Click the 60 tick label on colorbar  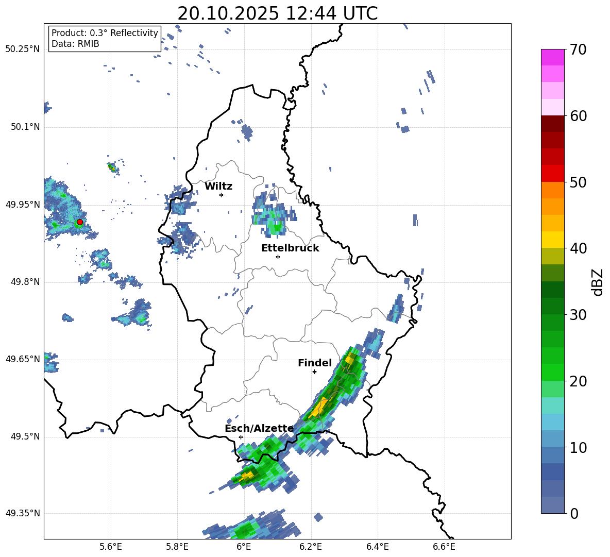[x=578, y=116]
